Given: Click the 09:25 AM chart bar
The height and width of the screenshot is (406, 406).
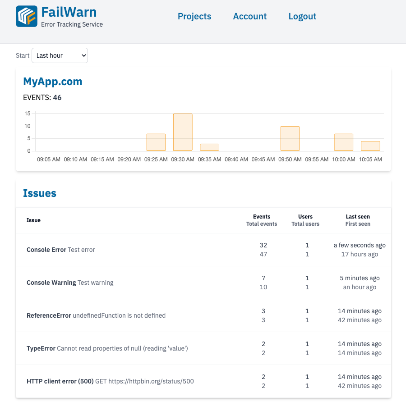Looking at the screenshot, I should 156,142.
